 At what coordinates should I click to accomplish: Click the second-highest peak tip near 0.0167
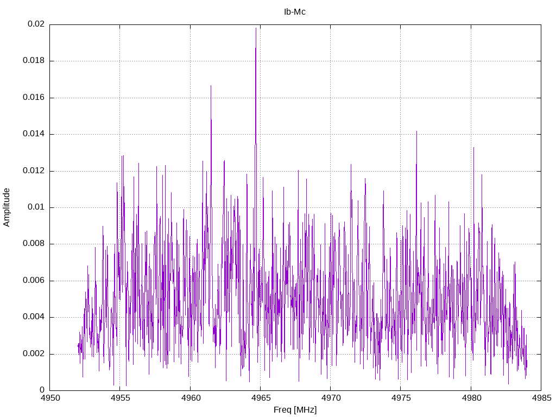[211, 86]
